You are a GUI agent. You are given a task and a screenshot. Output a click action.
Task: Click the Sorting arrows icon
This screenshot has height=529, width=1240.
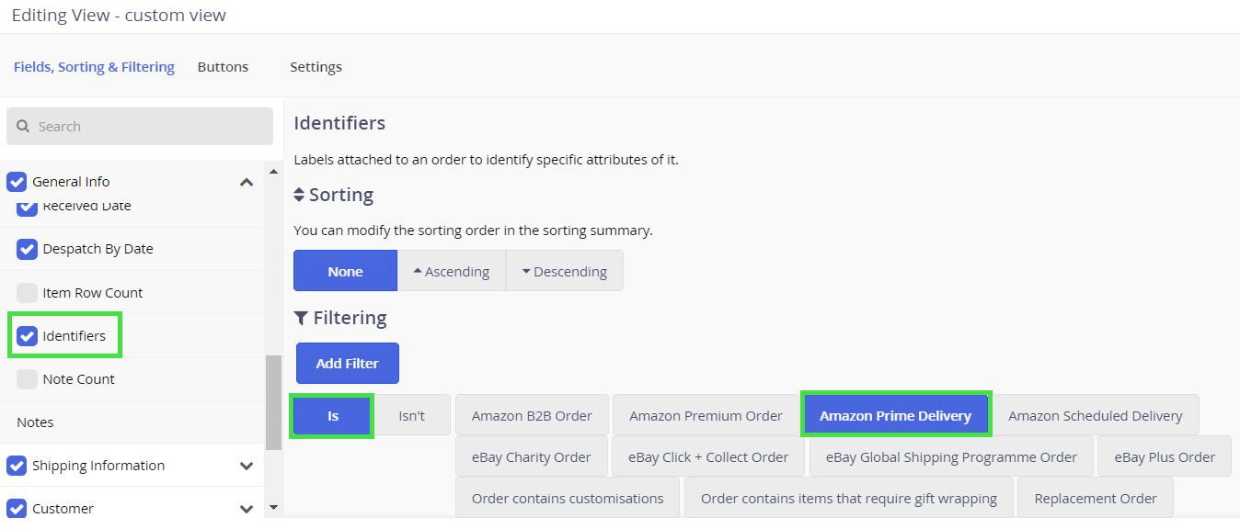pos(299,195)
